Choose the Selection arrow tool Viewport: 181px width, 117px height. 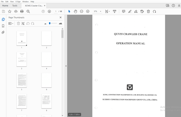(69, 11)
